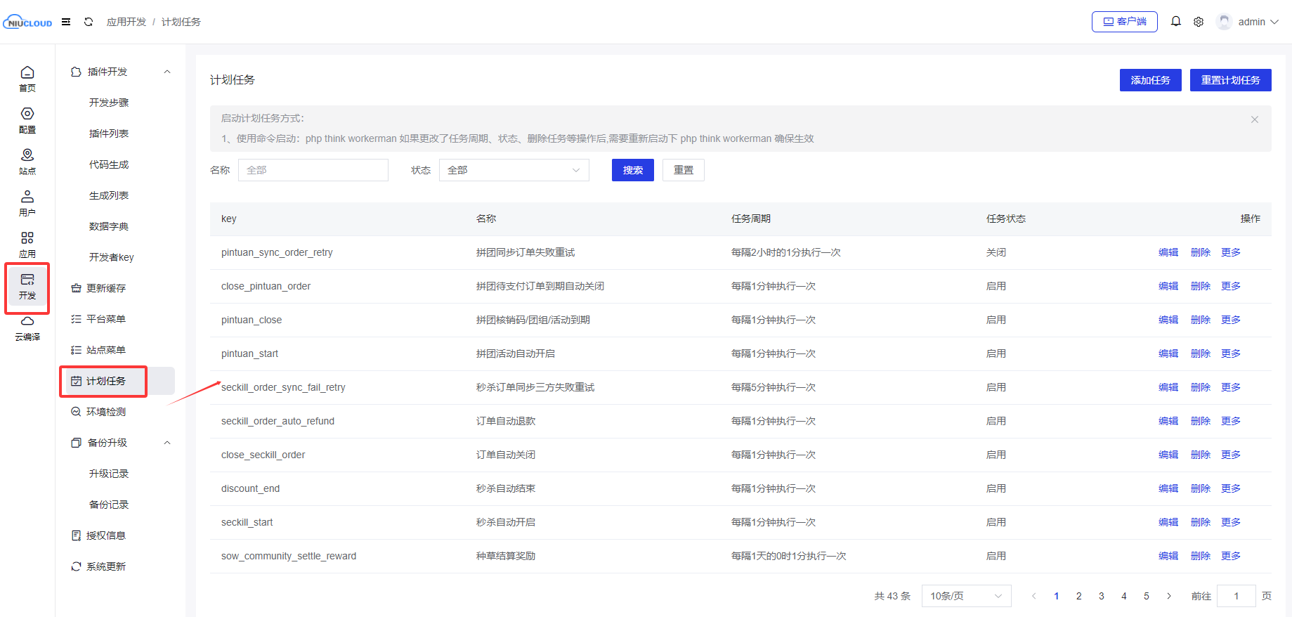Select the 云编译 cloud compile icon

27,327
